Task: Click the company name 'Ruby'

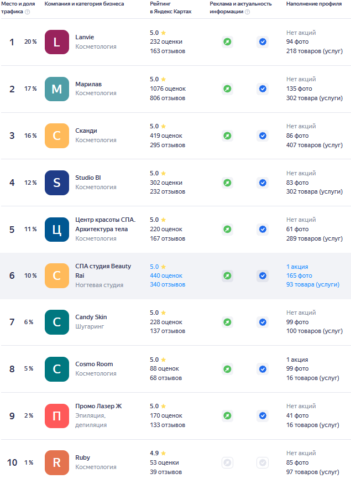Action: point(83,458)
